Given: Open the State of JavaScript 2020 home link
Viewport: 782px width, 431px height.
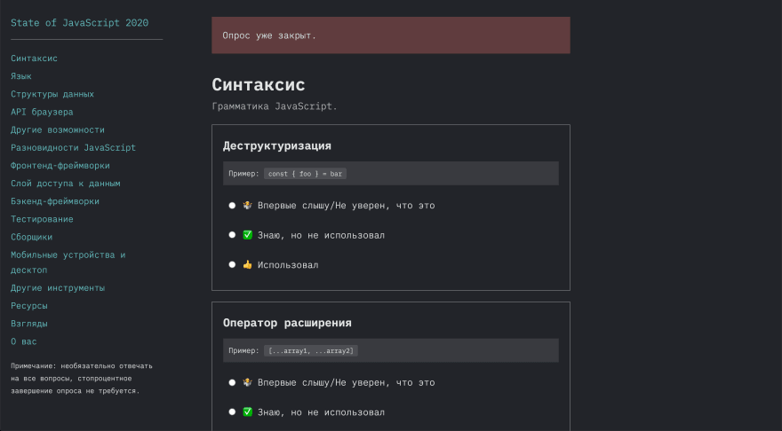Looking at the screenshot, I should 80,23.
